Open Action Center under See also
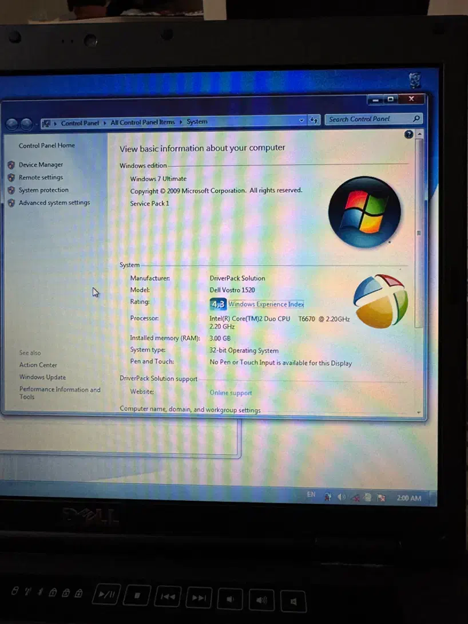 tap(38, 365)
